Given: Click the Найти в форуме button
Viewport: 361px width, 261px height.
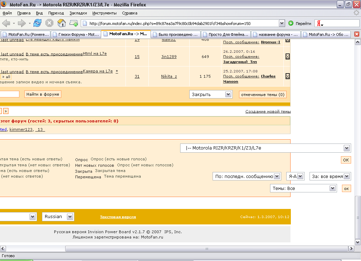Looking at the screenshot, I should pos(43,94).
